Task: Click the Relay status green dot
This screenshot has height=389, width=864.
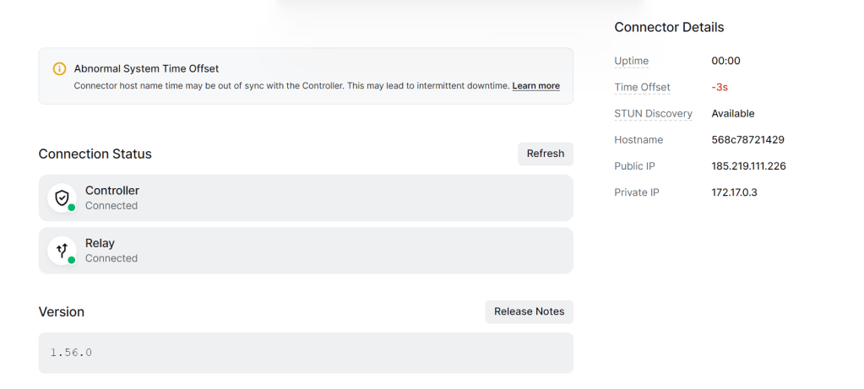Action: point(72,260)
